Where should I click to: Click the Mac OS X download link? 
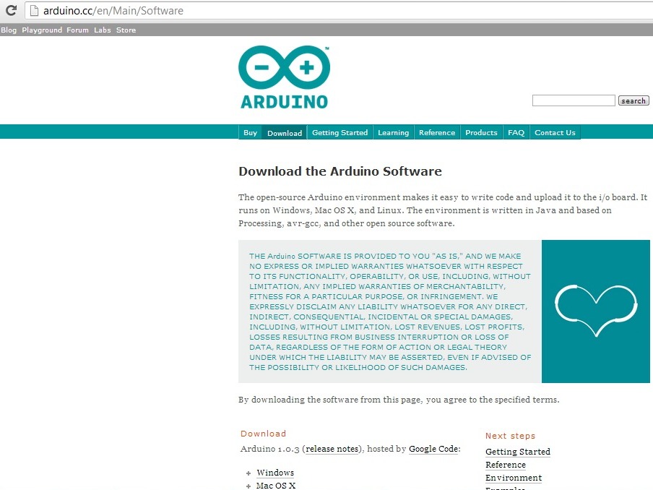click(x=276, y=486)
